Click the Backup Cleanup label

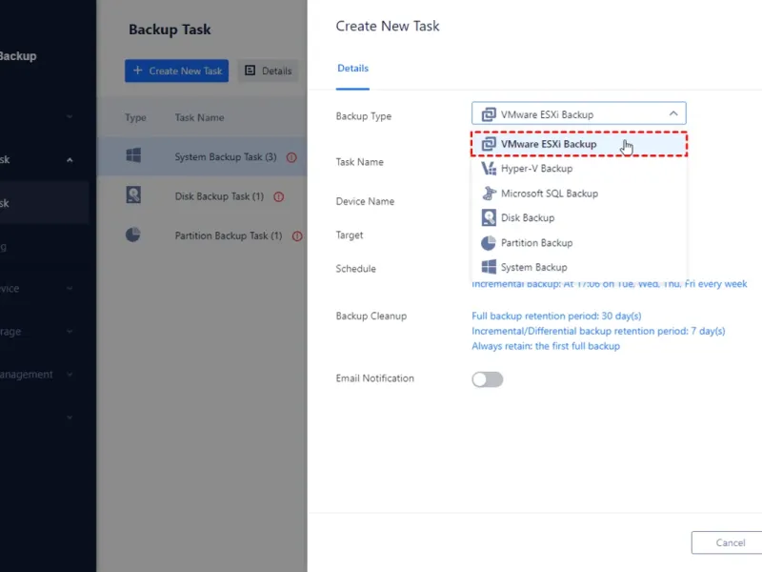pyautogui.click(x=371, y=317)
